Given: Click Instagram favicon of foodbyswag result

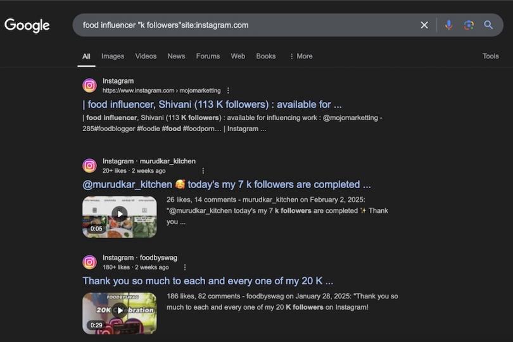Looking at the screenshot, I should pyautogui.click(x=89, y=262).
